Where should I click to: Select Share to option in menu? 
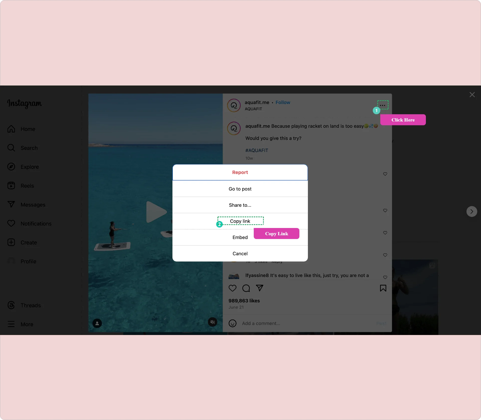pyautogui.click(x=240, y=205)
